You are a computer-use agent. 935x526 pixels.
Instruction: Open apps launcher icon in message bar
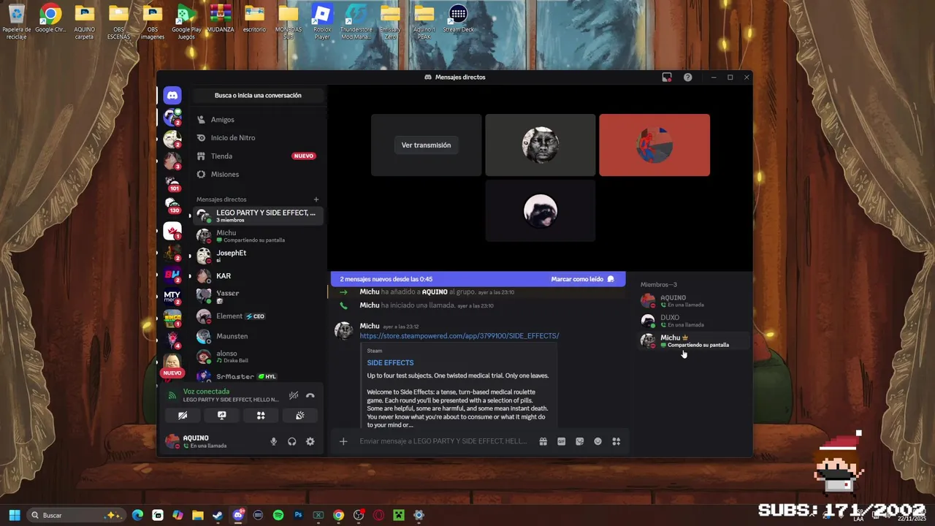tap(616, 441)
